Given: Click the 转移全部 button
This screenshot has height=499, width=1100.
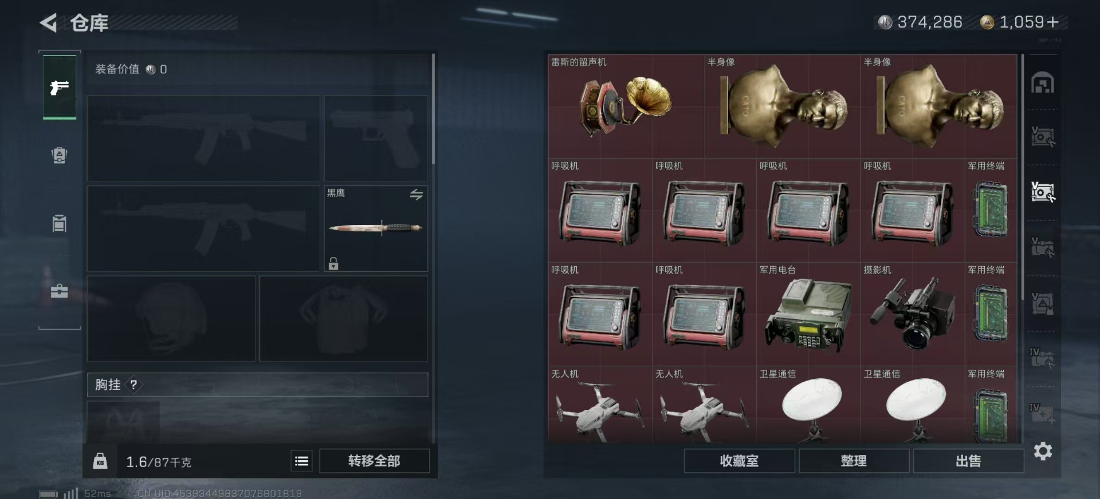Looking at the screenshot, I should (374, 461).
